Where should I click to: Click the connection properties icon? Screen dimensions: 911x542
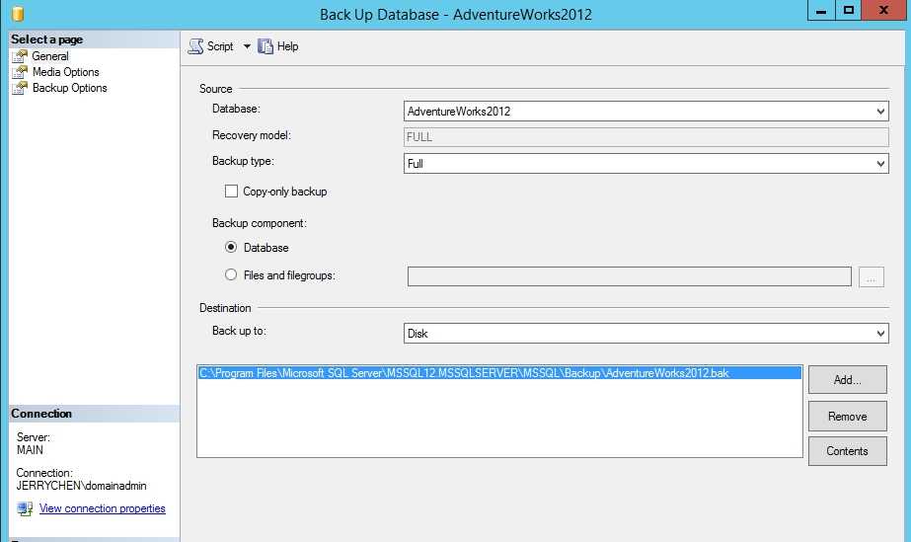click(x=25, y=508)
